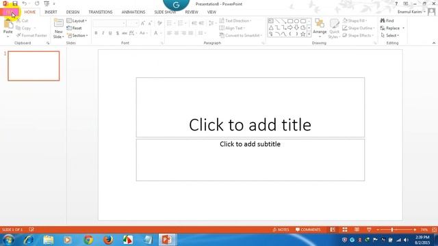Viewport: 438px width, 246px height.
Task: Switch to Reading View icon
Action: click(357, 230)
